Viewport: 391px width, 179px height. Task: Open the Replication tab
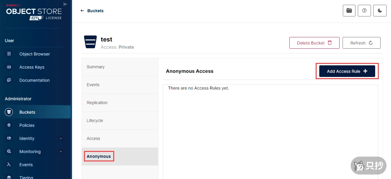97,103
